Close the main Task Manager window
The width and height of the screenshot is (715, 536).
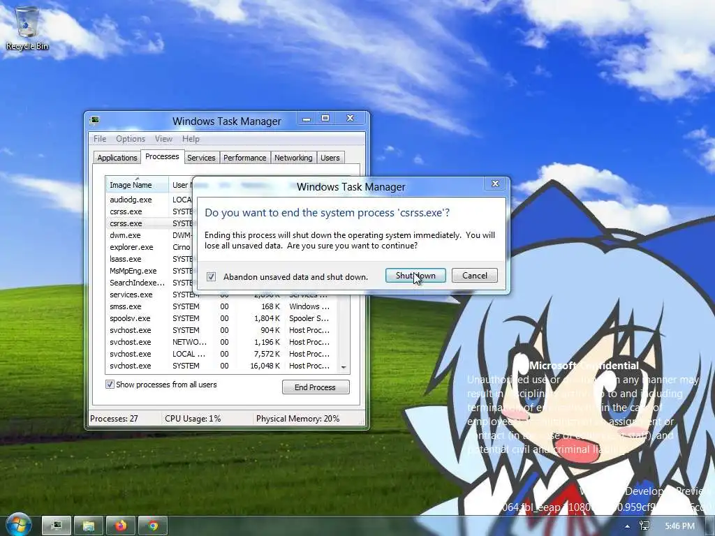(x=351, y=119)
